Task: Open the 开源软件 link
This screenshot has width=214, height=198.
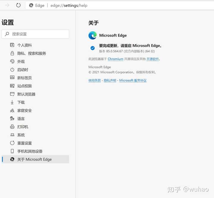Action: point(153,59)
